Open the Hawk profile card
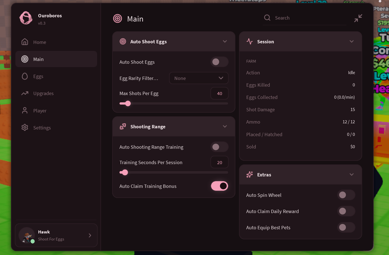389x255 pixels. tap(56, 235)
